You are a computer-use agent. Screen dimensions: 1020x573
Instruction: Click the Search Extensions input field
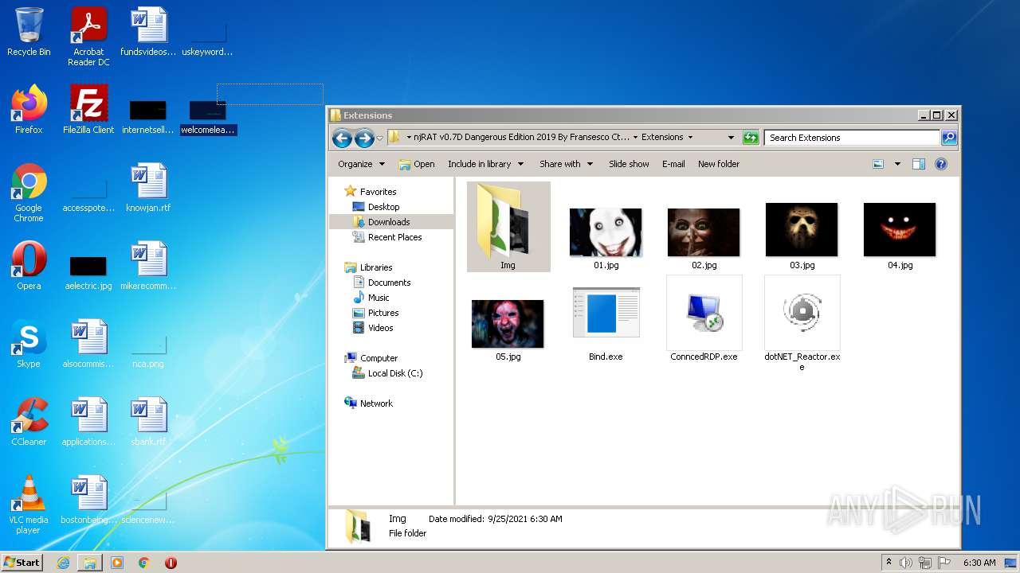click(x=852, y=138)
